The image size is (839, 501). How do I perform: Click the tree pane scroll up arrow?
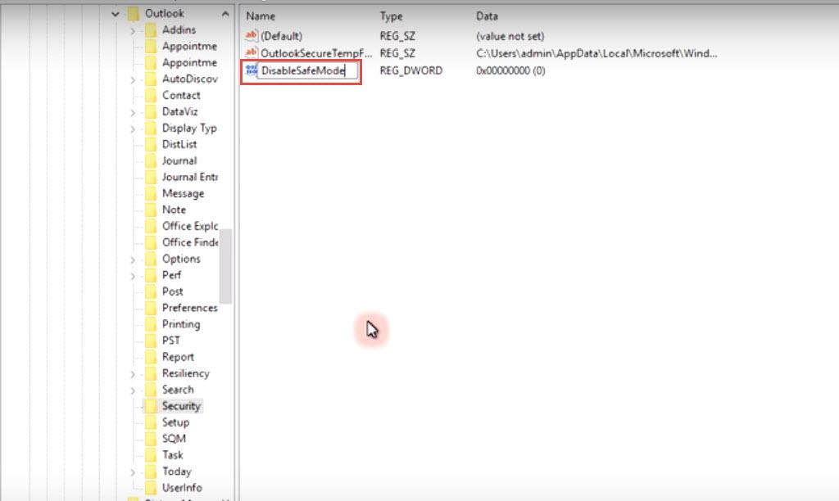point(225,14)
